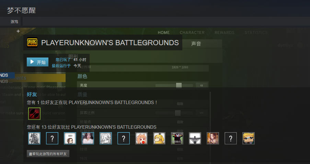Open the white-haired anime sketch avatar

106,138
